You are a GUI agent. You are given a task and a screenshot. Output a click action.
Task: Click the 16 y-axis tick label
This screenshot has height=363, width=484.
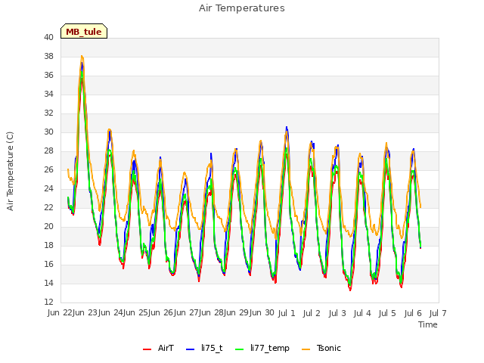pyautogui.click(x=48, y=264)
